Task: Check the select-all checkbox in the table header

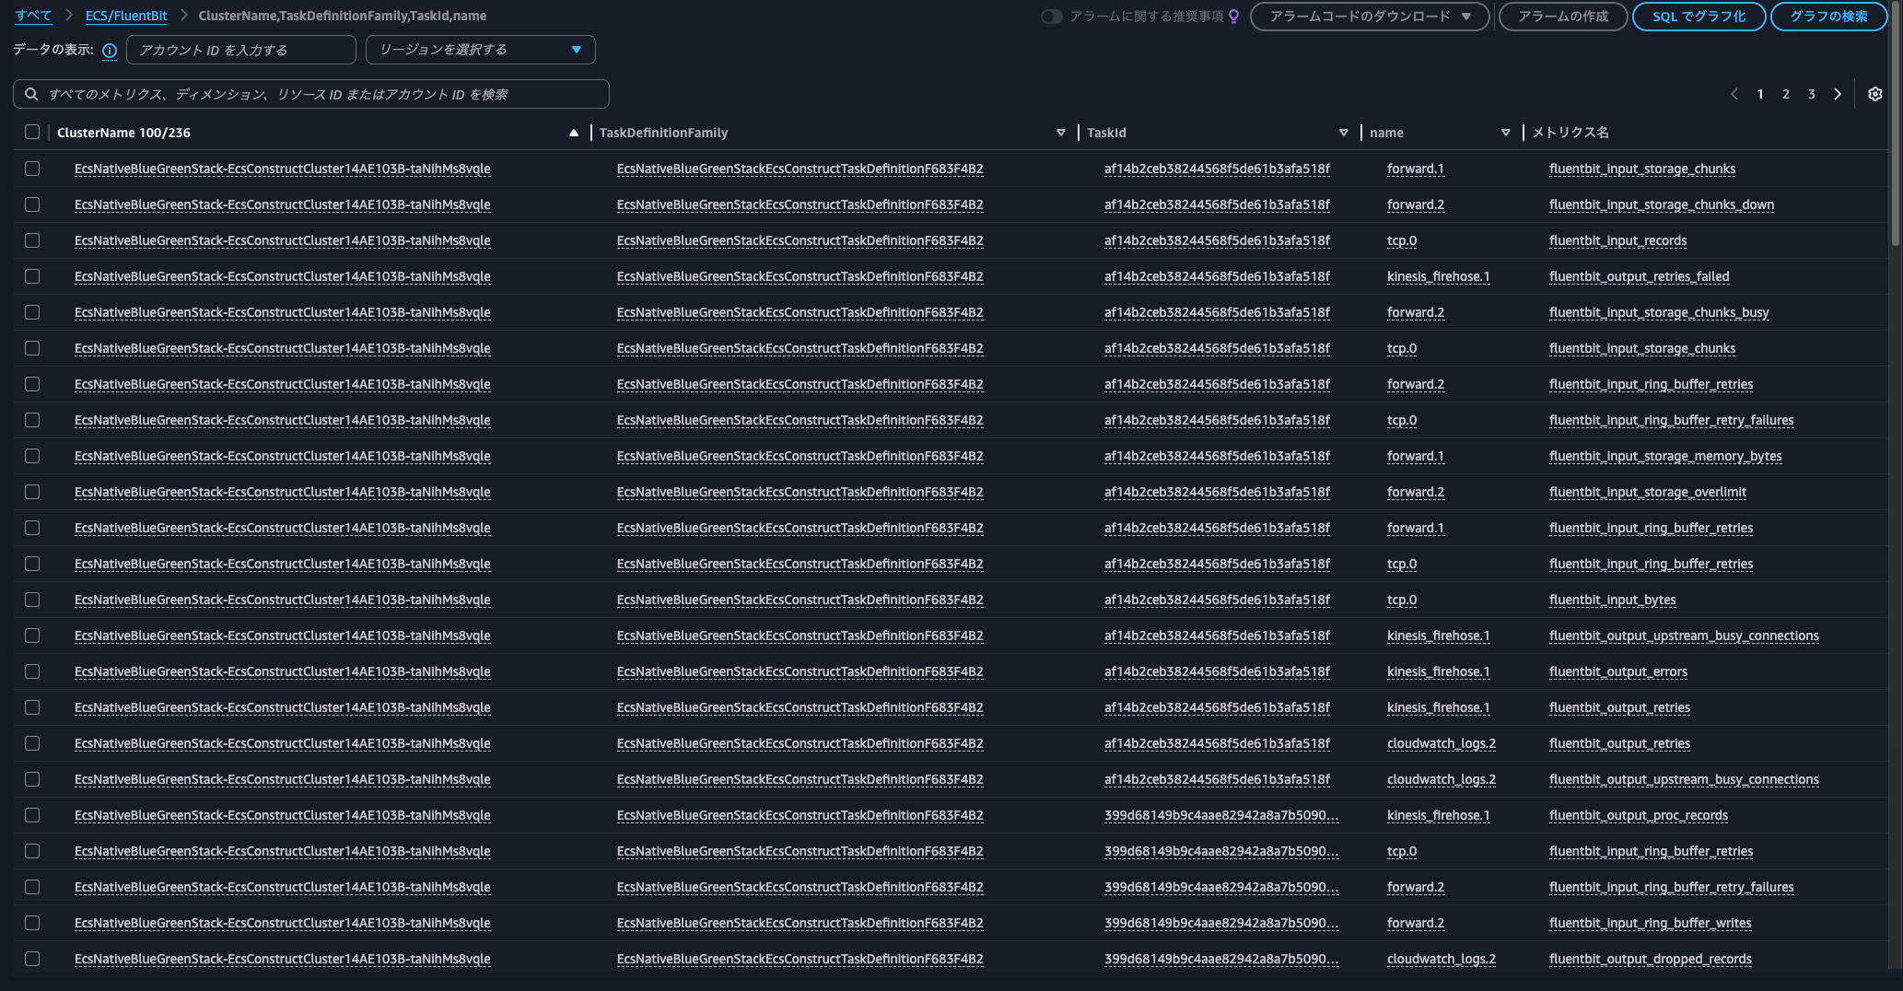Action: pyautogui.click(x=32, y=132)
